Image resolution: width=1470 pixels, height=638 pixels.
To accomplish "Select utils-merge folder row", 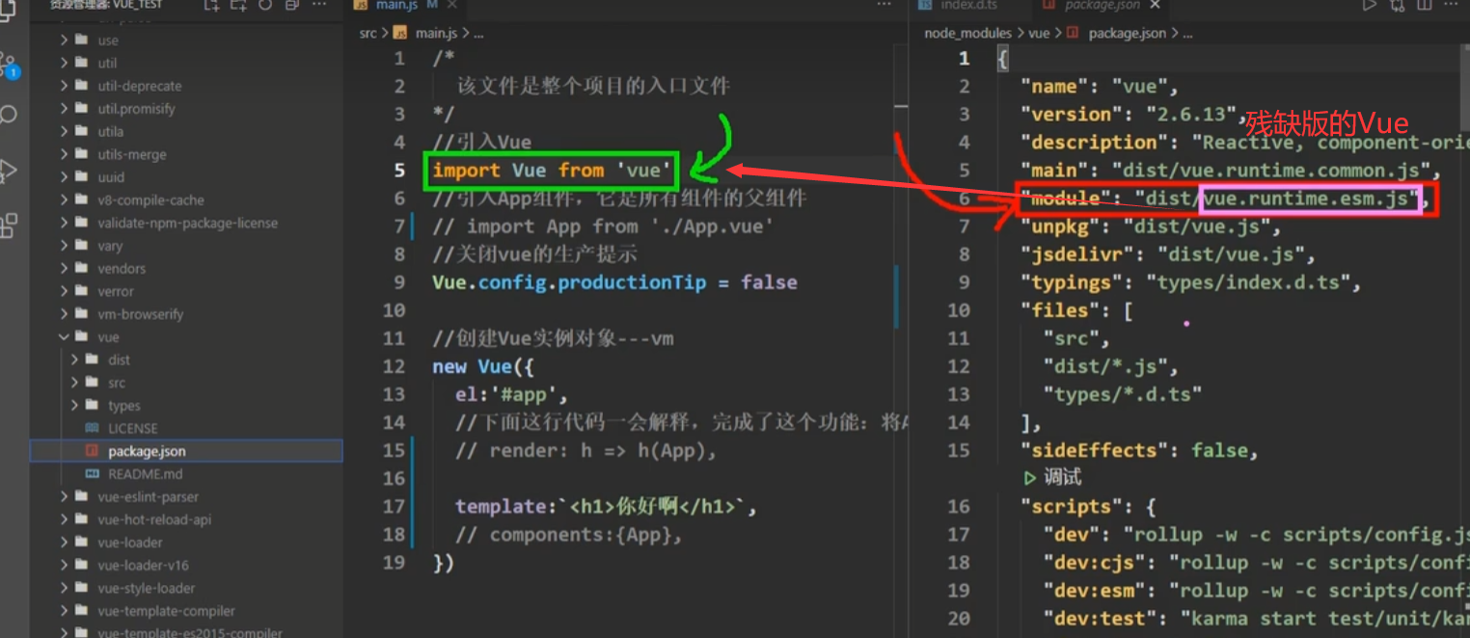I will (186, 154).
